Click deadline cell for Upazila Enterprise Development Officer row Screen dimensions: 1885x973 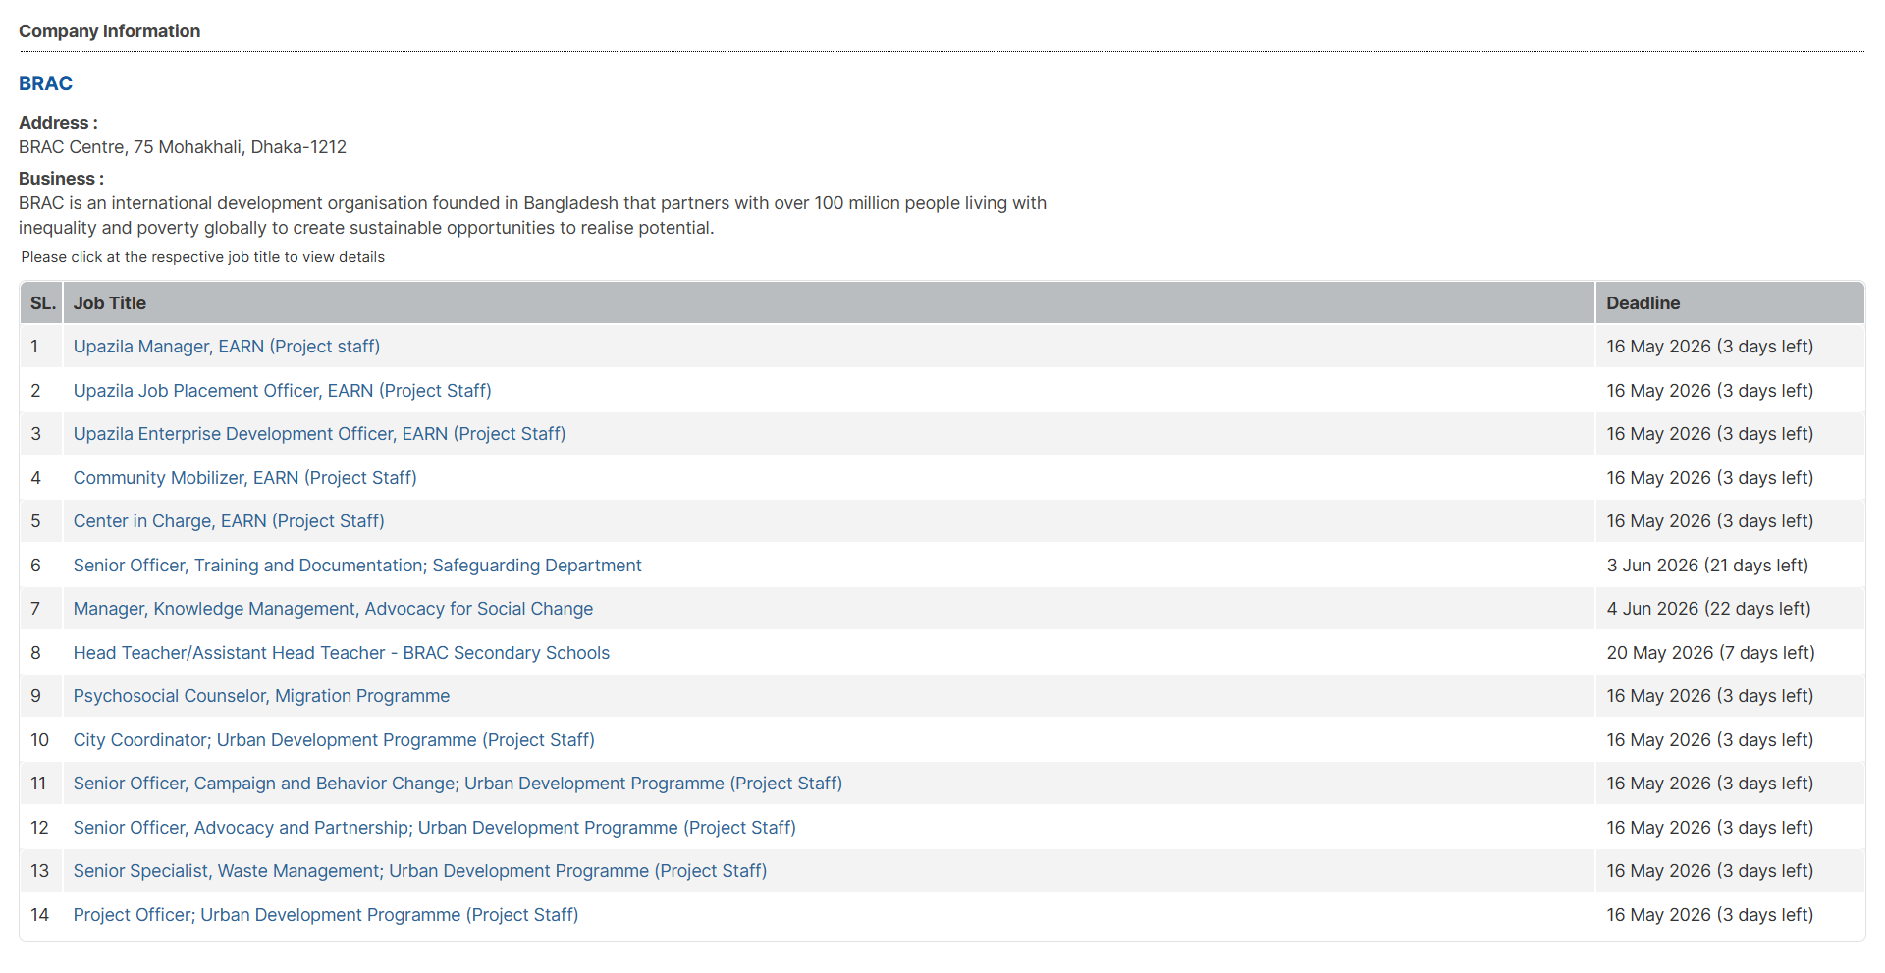[x=1730, y=434]
